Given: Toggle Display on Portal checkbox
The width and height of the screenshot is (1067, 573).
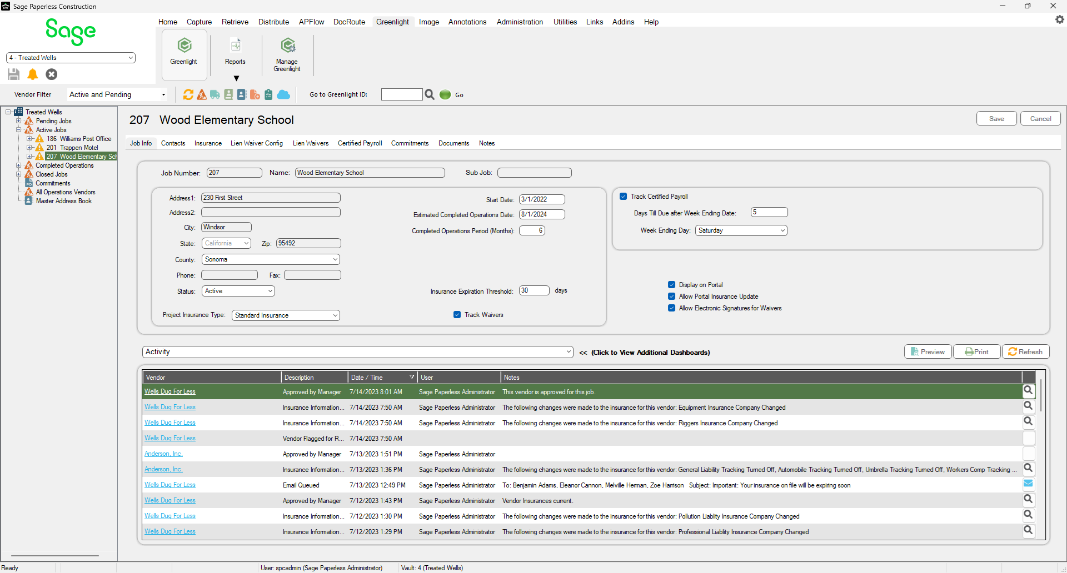Looking at the screenshot, I should [x=671, y=285].
